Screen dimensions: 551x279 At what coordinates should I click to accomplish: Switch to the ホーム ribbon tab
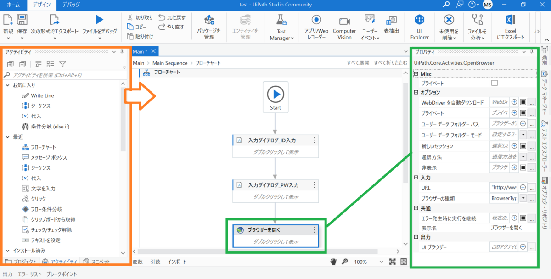coord(13,5)
